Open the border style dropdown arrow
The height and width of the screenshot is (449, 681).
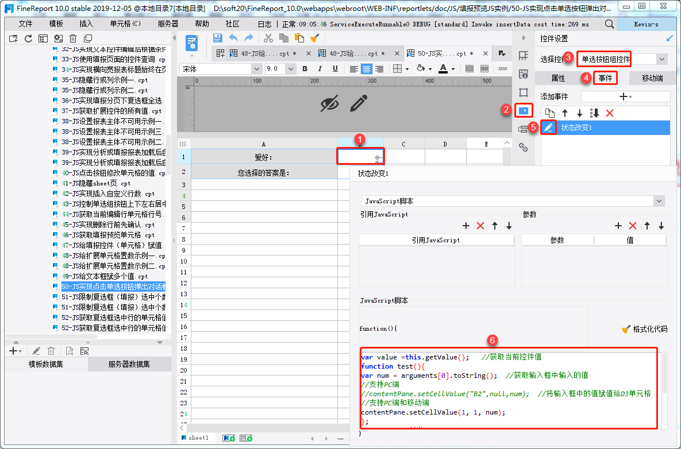pyautogui.click(x=407, y=69)
